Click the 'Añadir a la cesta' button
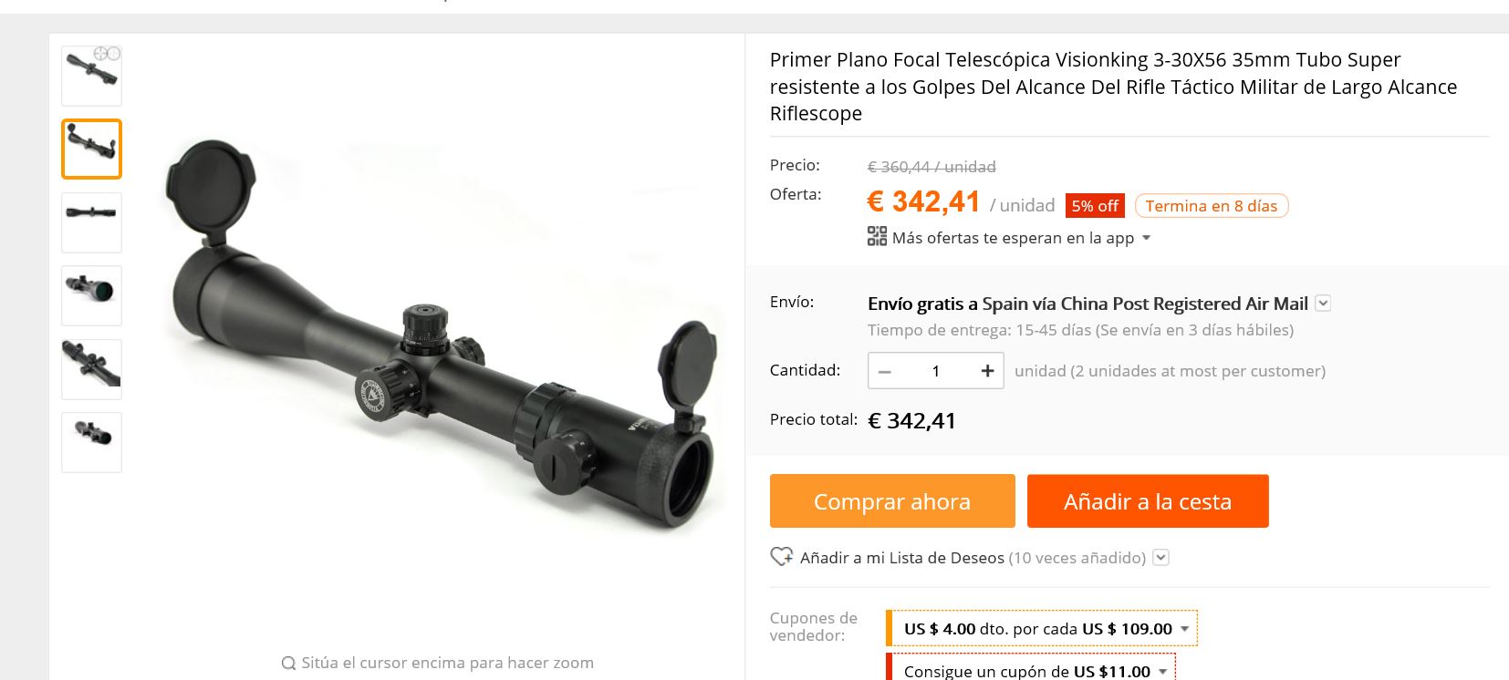The height and width of the screenshot is (680, 1509). 1148,500
